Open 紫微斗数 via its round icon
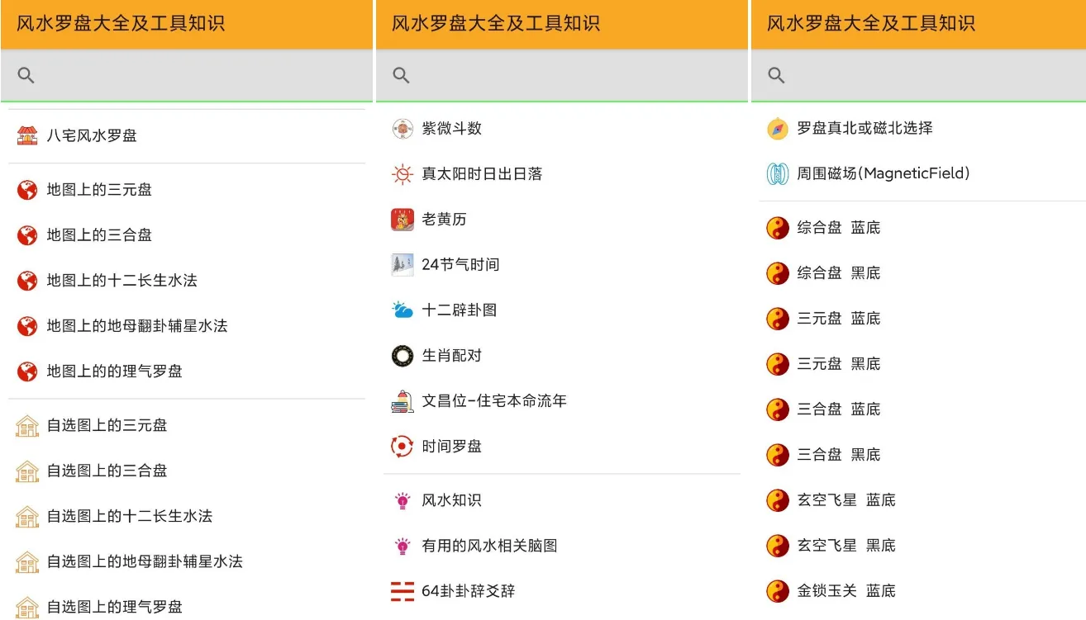Viewport: 1086px width, 620px height. [402, 129]
